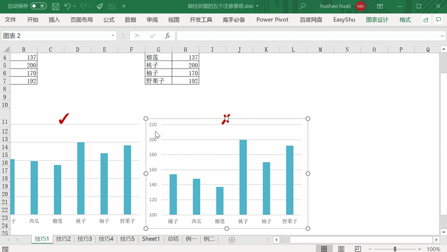
Task: Click the zoom in plus button
Action: coord(420,249)
